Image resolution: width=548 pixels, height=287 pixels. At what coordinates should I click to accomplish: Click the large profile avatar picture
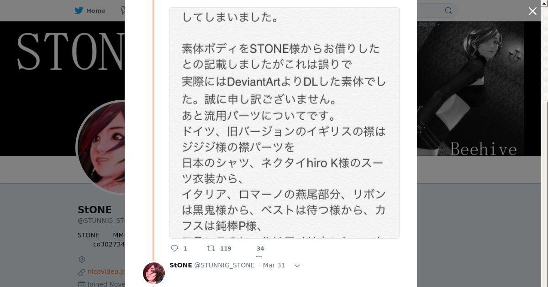point(101,146)
